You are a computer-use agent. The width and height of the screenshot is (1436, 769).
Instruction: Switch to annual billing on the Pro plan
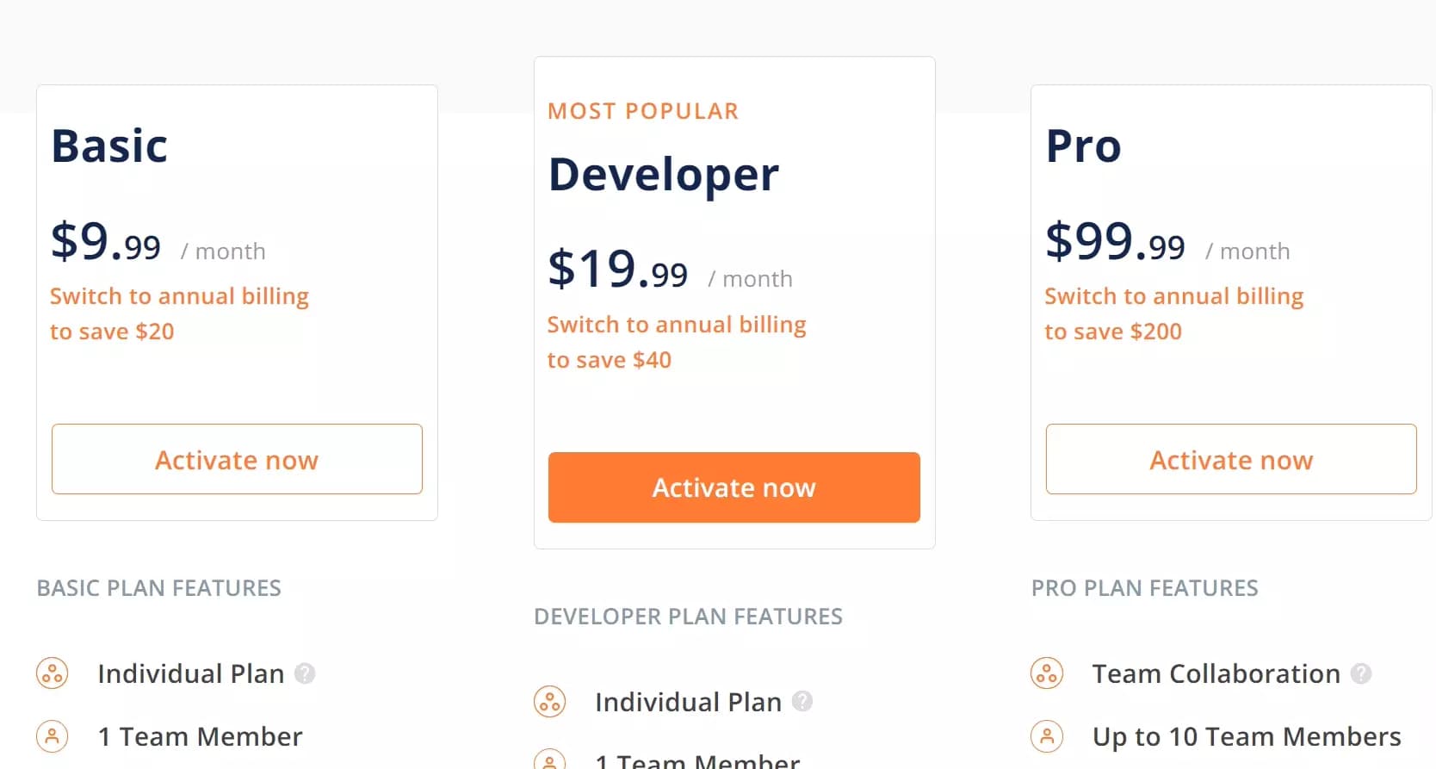pyautogui.click(x=1173, y=313)
